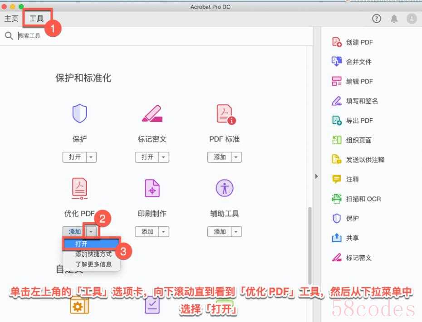The height and width of the screenshot is (322, 422).
Task: Expand the dropdown arrow under 标记密文
Action: (164, 157)
